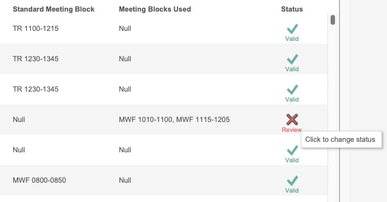Select the MWF 1010-1100, MWF 1115-1205 cell

(x=174, y=119)
